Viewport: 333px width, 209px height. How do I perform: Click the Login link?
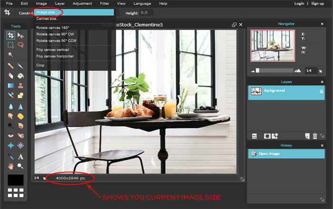(299, 3)
